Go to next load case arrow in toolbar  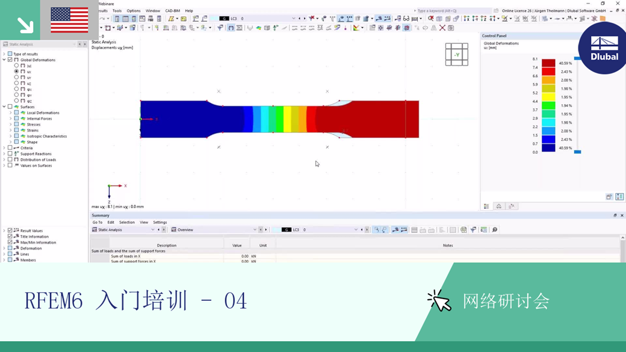304,19
